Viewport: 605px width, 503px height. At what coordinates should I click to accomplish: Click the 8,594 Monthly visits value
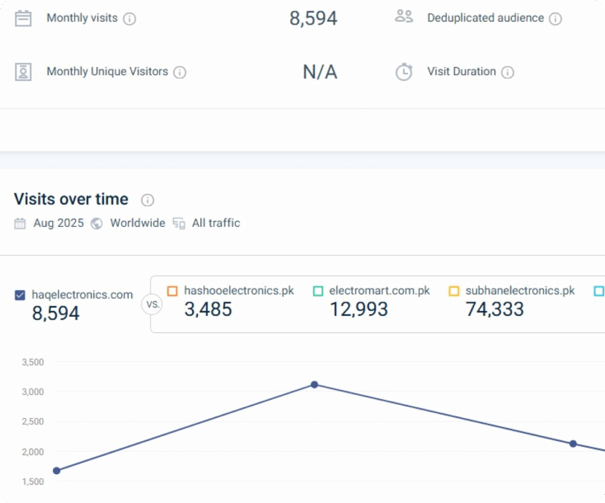point(313,18)
